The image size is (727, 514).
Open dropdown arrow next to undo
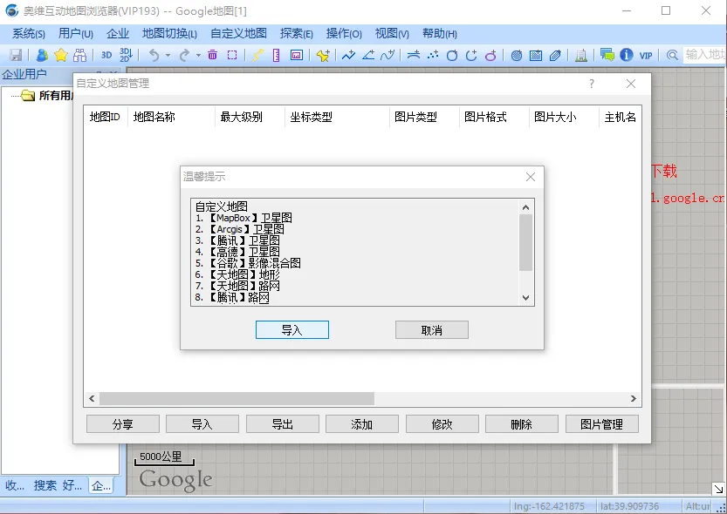(x=168, y=55)
